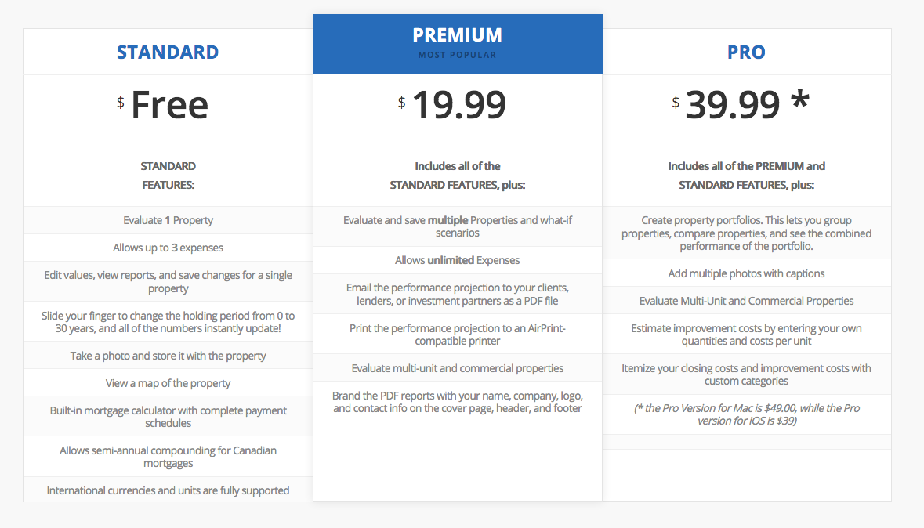Viewport: 924px width, 528px height.
Task: Click the Free price label
Action: pos(169,105)
